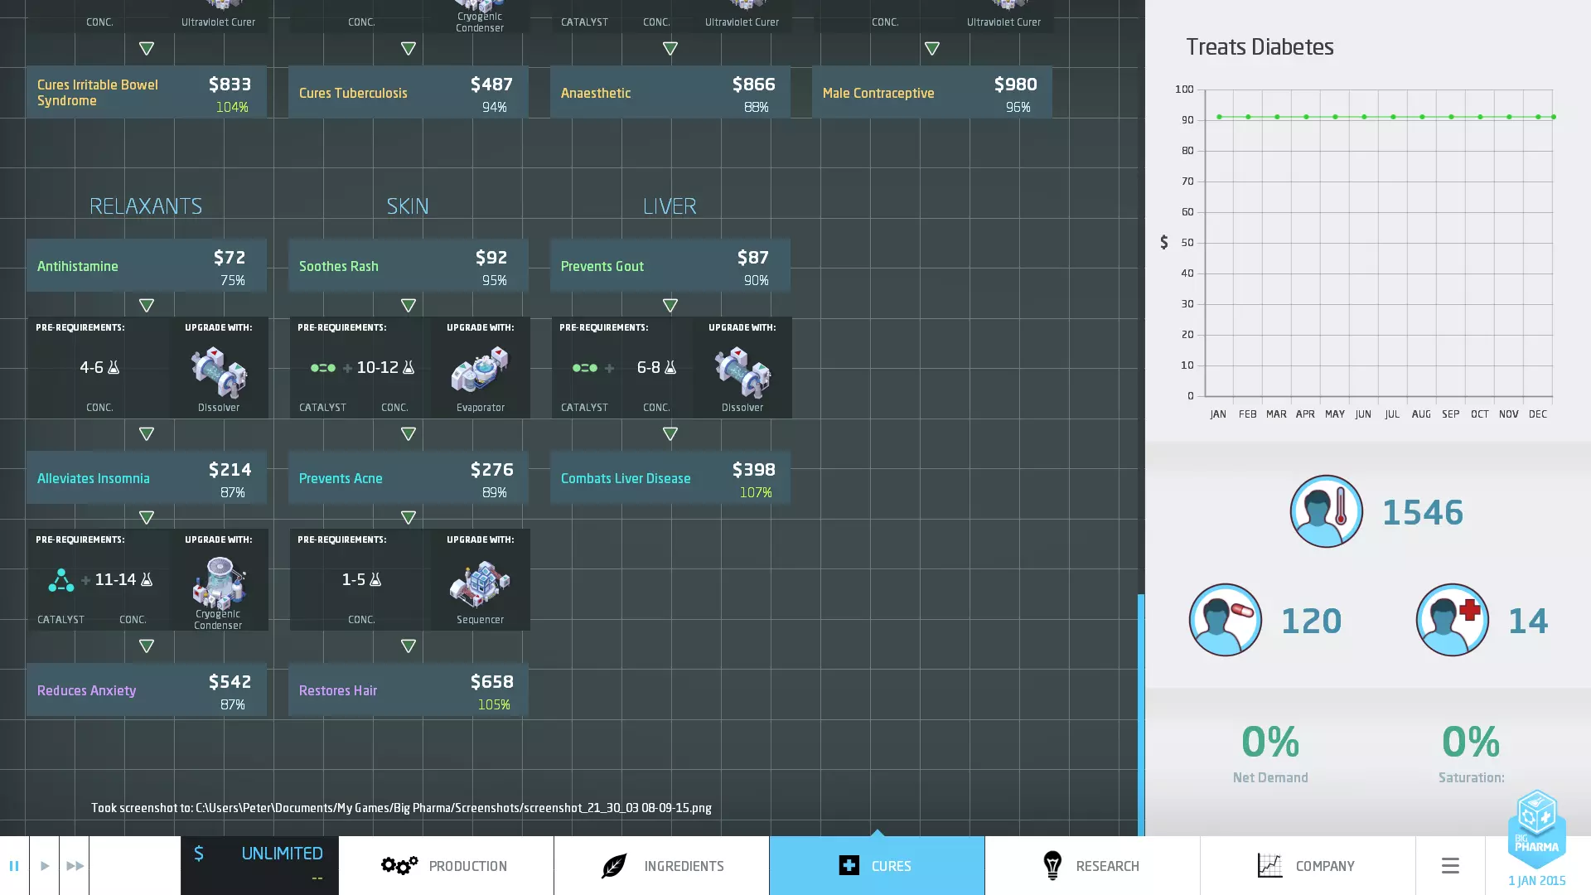Image resolution: width=1591 pixels, height=895 pixels.
Task: Click the Sequencer machine icon
Action: pyautogui.click(x=480, y=583)
